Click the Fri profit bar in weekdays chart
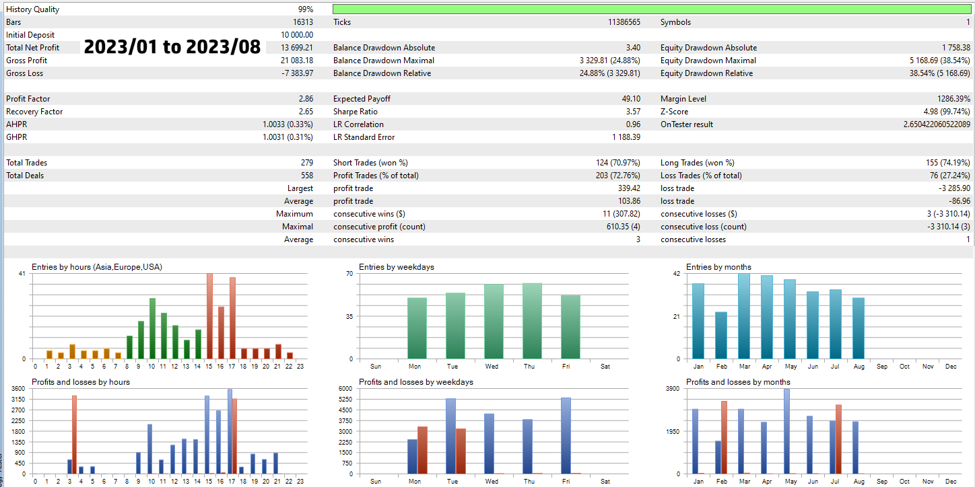 tap(566, 436)
